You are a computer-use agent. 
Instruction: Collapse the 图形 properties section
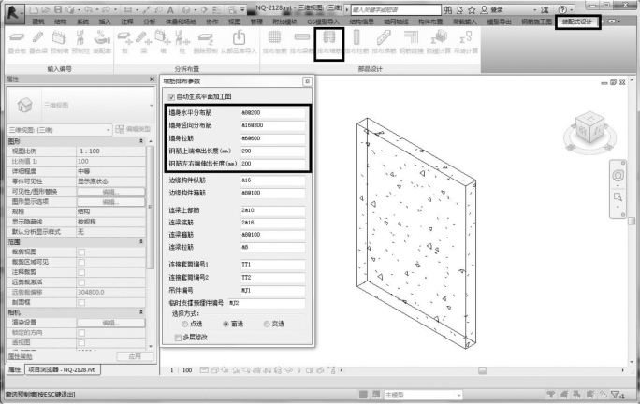141,141
